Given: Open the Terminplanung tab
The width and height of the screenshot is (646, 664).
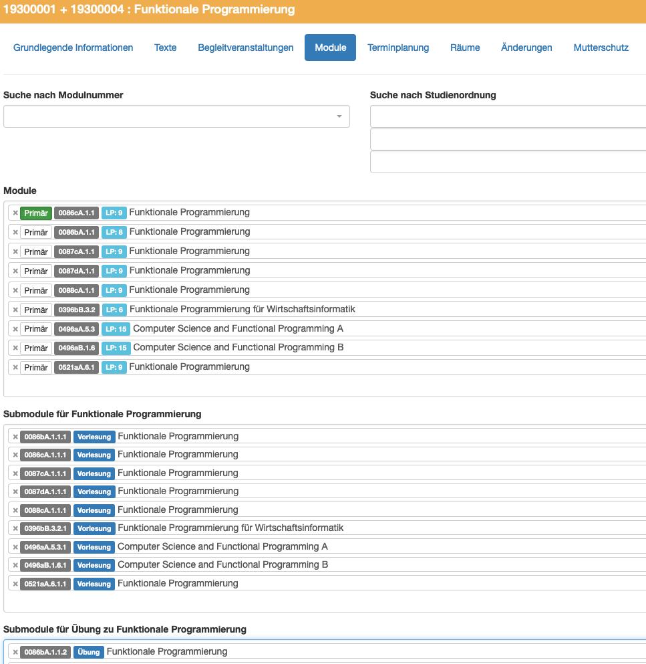Looking at the screenshot, I should [x=398, y=47].
